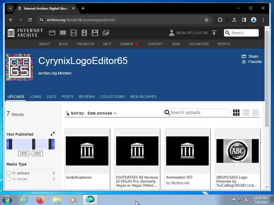Open the Chrome Extensions puzzle icon
This screenshot has height=205, width=274.
(220, 20)
